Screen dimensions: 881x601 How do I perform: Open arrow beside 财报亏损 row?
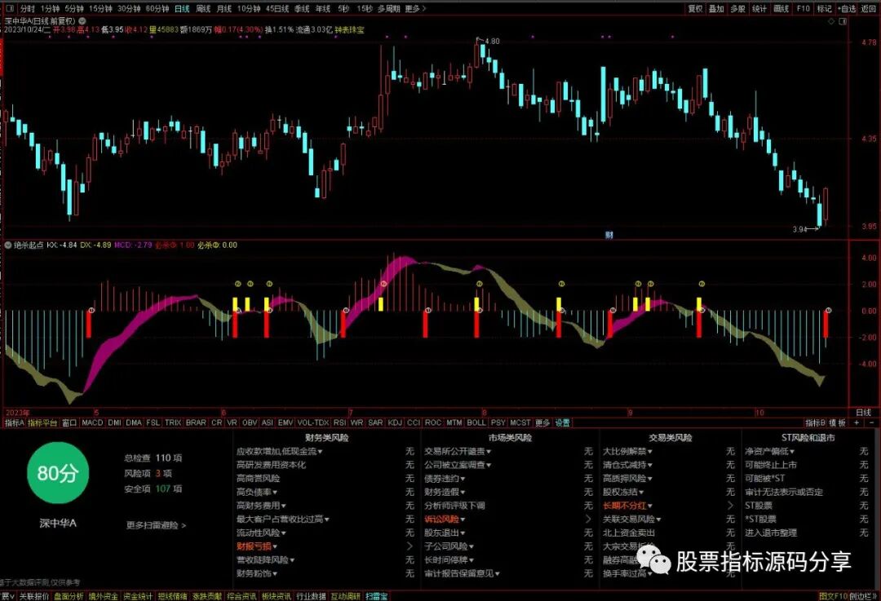(x=410, y=546)
